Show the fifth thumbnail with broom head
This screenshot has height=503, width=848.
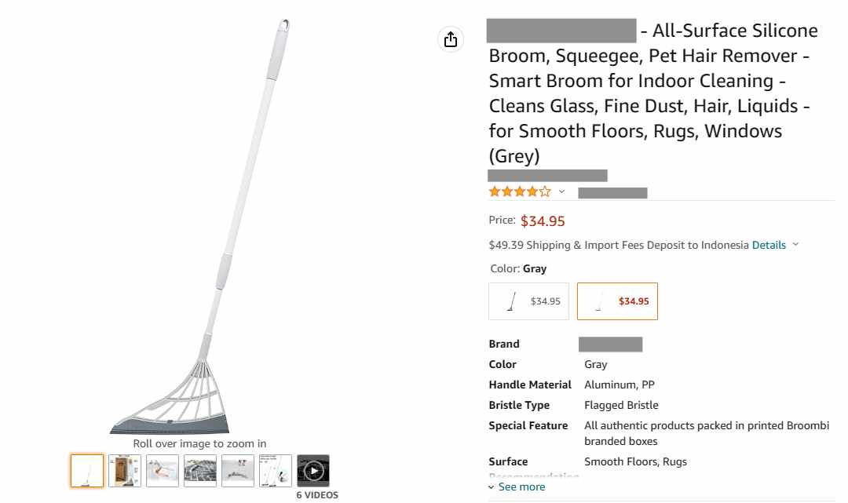click(x=238, y=471)
